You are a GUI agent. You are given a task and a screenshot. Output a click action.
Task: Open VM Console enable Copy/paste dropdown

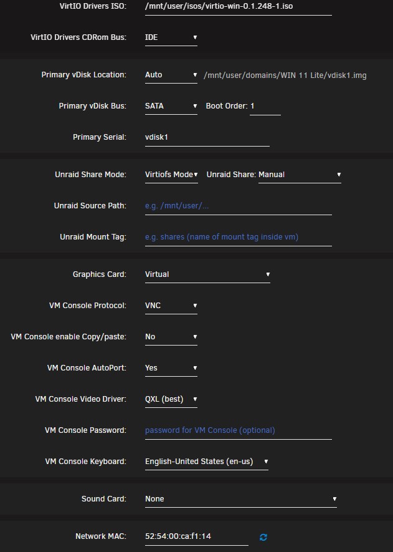click(171, 337)
